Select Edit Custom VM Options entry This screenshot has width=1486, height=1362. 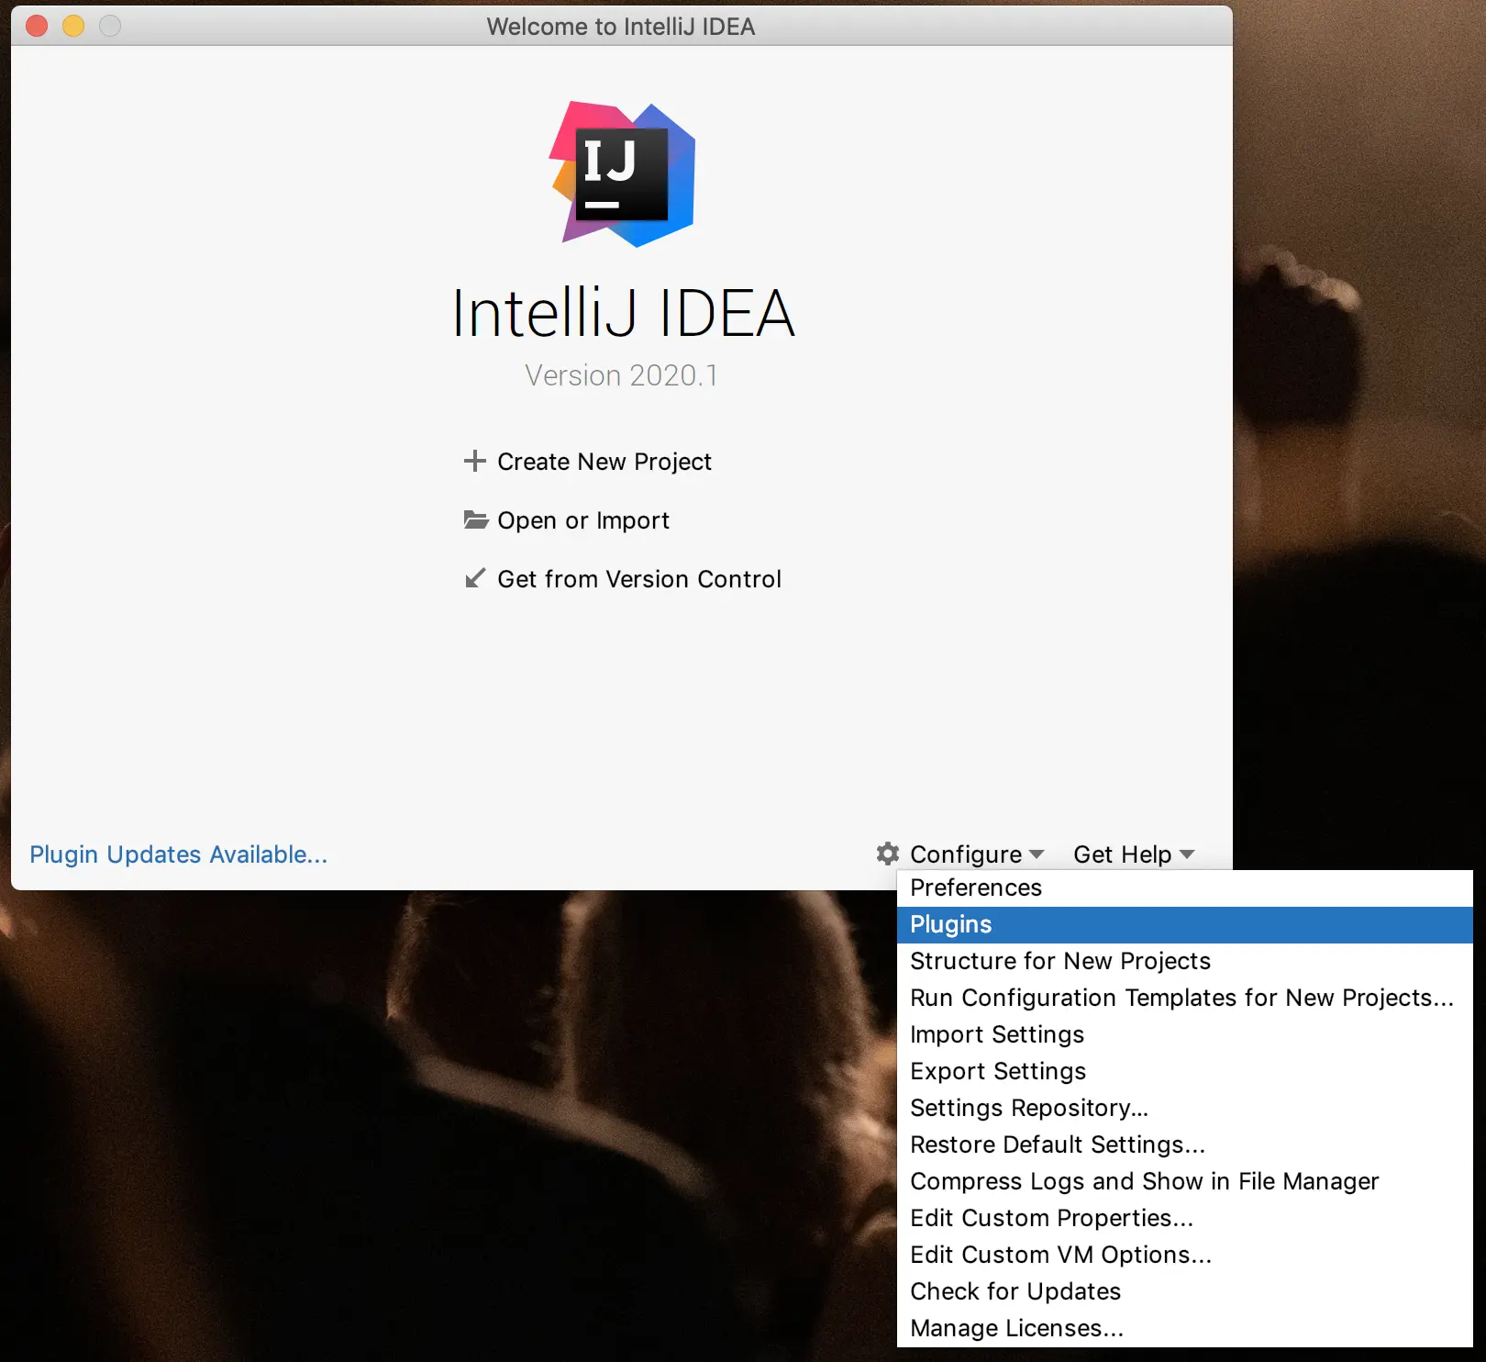(1184, 1255)
